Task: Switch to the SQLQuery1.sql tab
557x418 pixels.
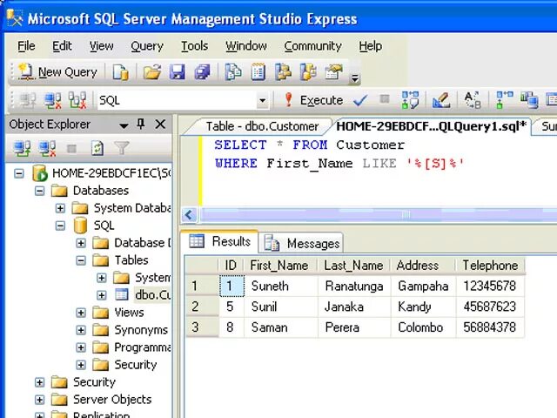Action: pyautogui.click(x=432, y=126)
